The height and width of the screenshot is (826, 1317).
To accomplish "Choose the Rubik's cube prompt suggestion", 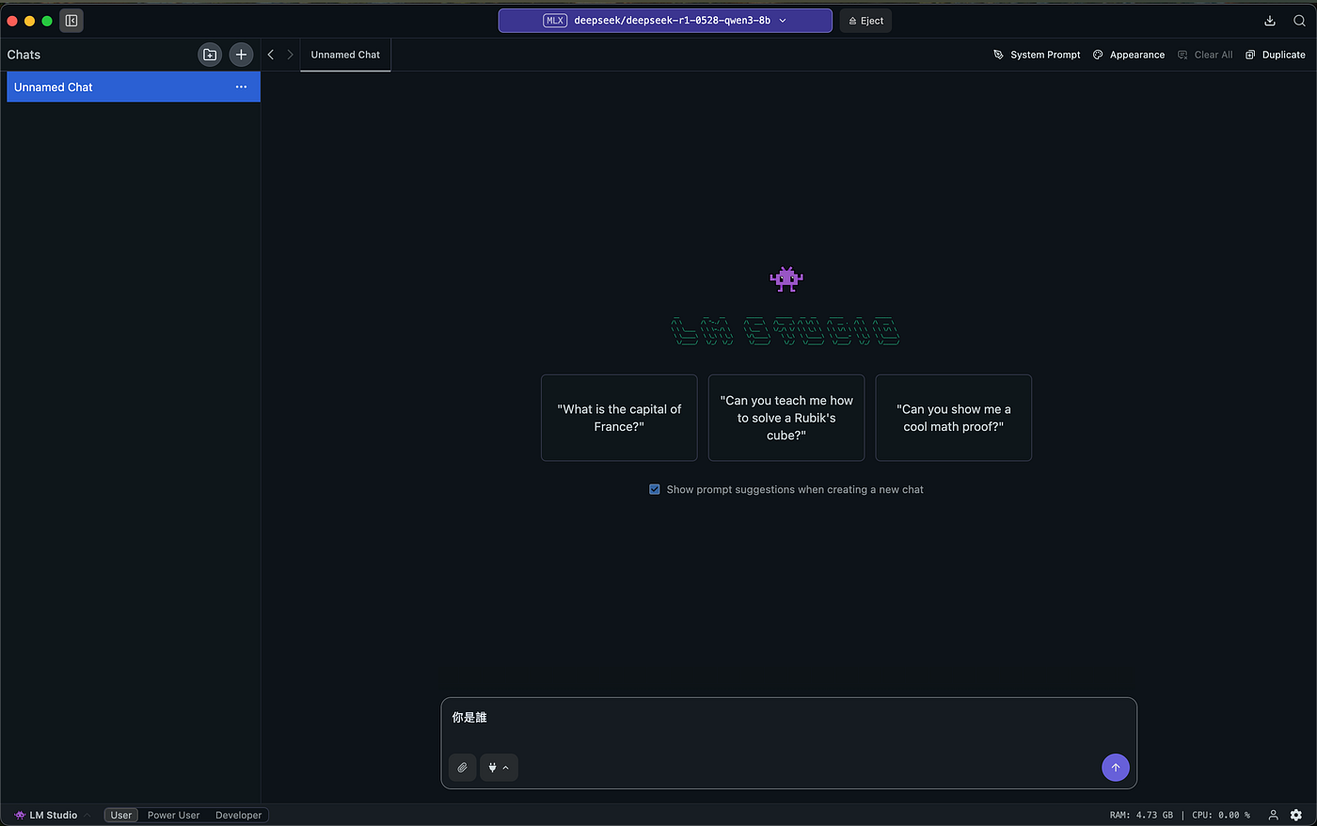I will [x=785, y=418].
